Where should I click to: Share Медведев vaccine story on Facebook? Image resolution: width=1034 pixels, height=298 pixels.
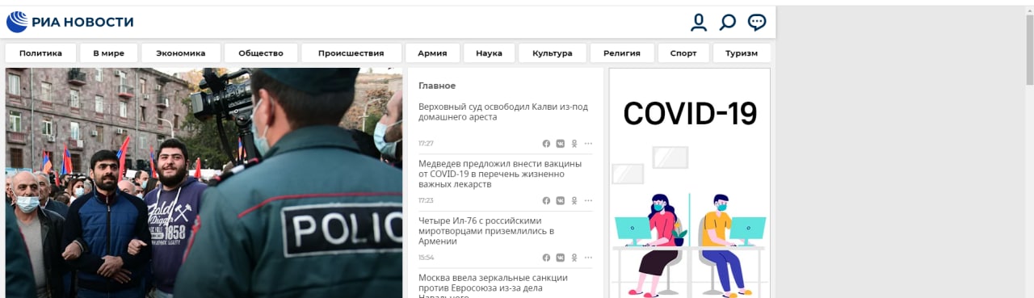point(546,200)
